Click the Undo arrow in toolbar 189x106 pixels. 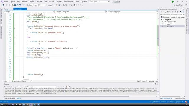[20, 5]
